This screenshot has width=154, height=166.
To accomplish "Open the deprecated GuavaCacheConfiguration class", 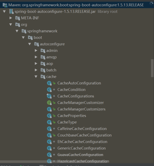I will click(80, 155).
